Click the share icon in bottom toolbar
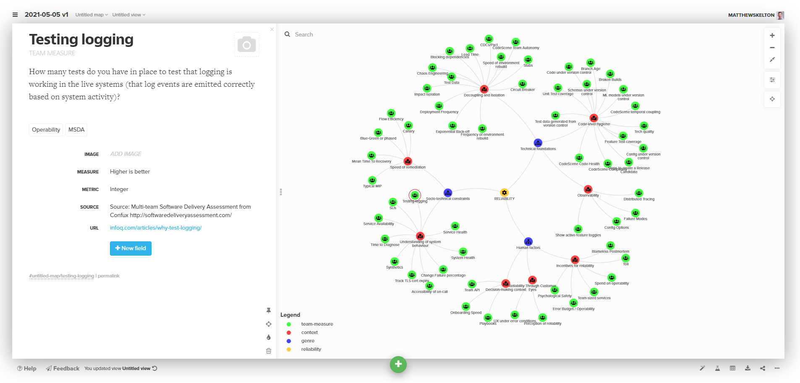The height and width of the screenshot is (383, 800). coord(763,368)
